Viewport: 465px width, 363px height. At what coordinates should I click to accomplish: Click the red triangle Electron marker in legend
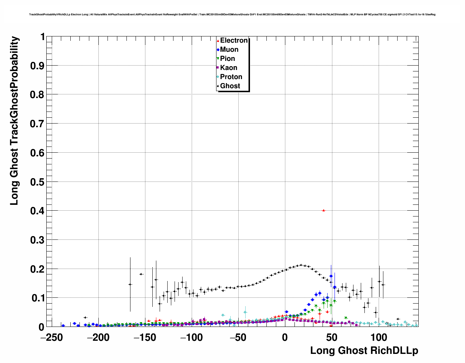[x=218, y=40]
